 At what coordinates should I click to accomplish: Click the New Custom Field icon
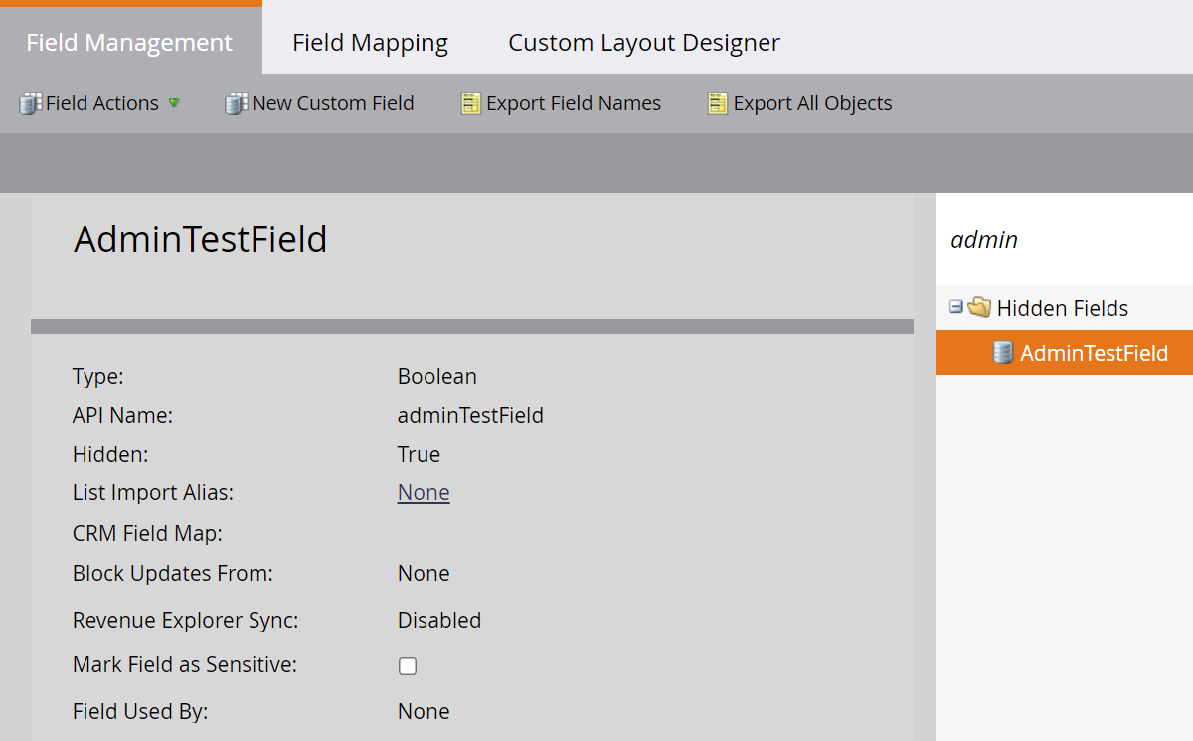pyautogui.click(x=236, y=103)
